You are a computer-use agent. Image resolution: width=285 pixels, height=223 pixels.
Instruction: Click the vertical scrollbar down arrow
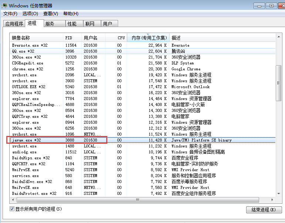(279, 194)
